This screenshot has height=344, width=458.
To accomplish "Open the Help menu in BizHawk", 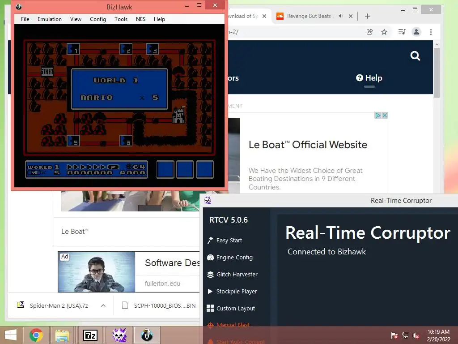I will tap(159, 19).
